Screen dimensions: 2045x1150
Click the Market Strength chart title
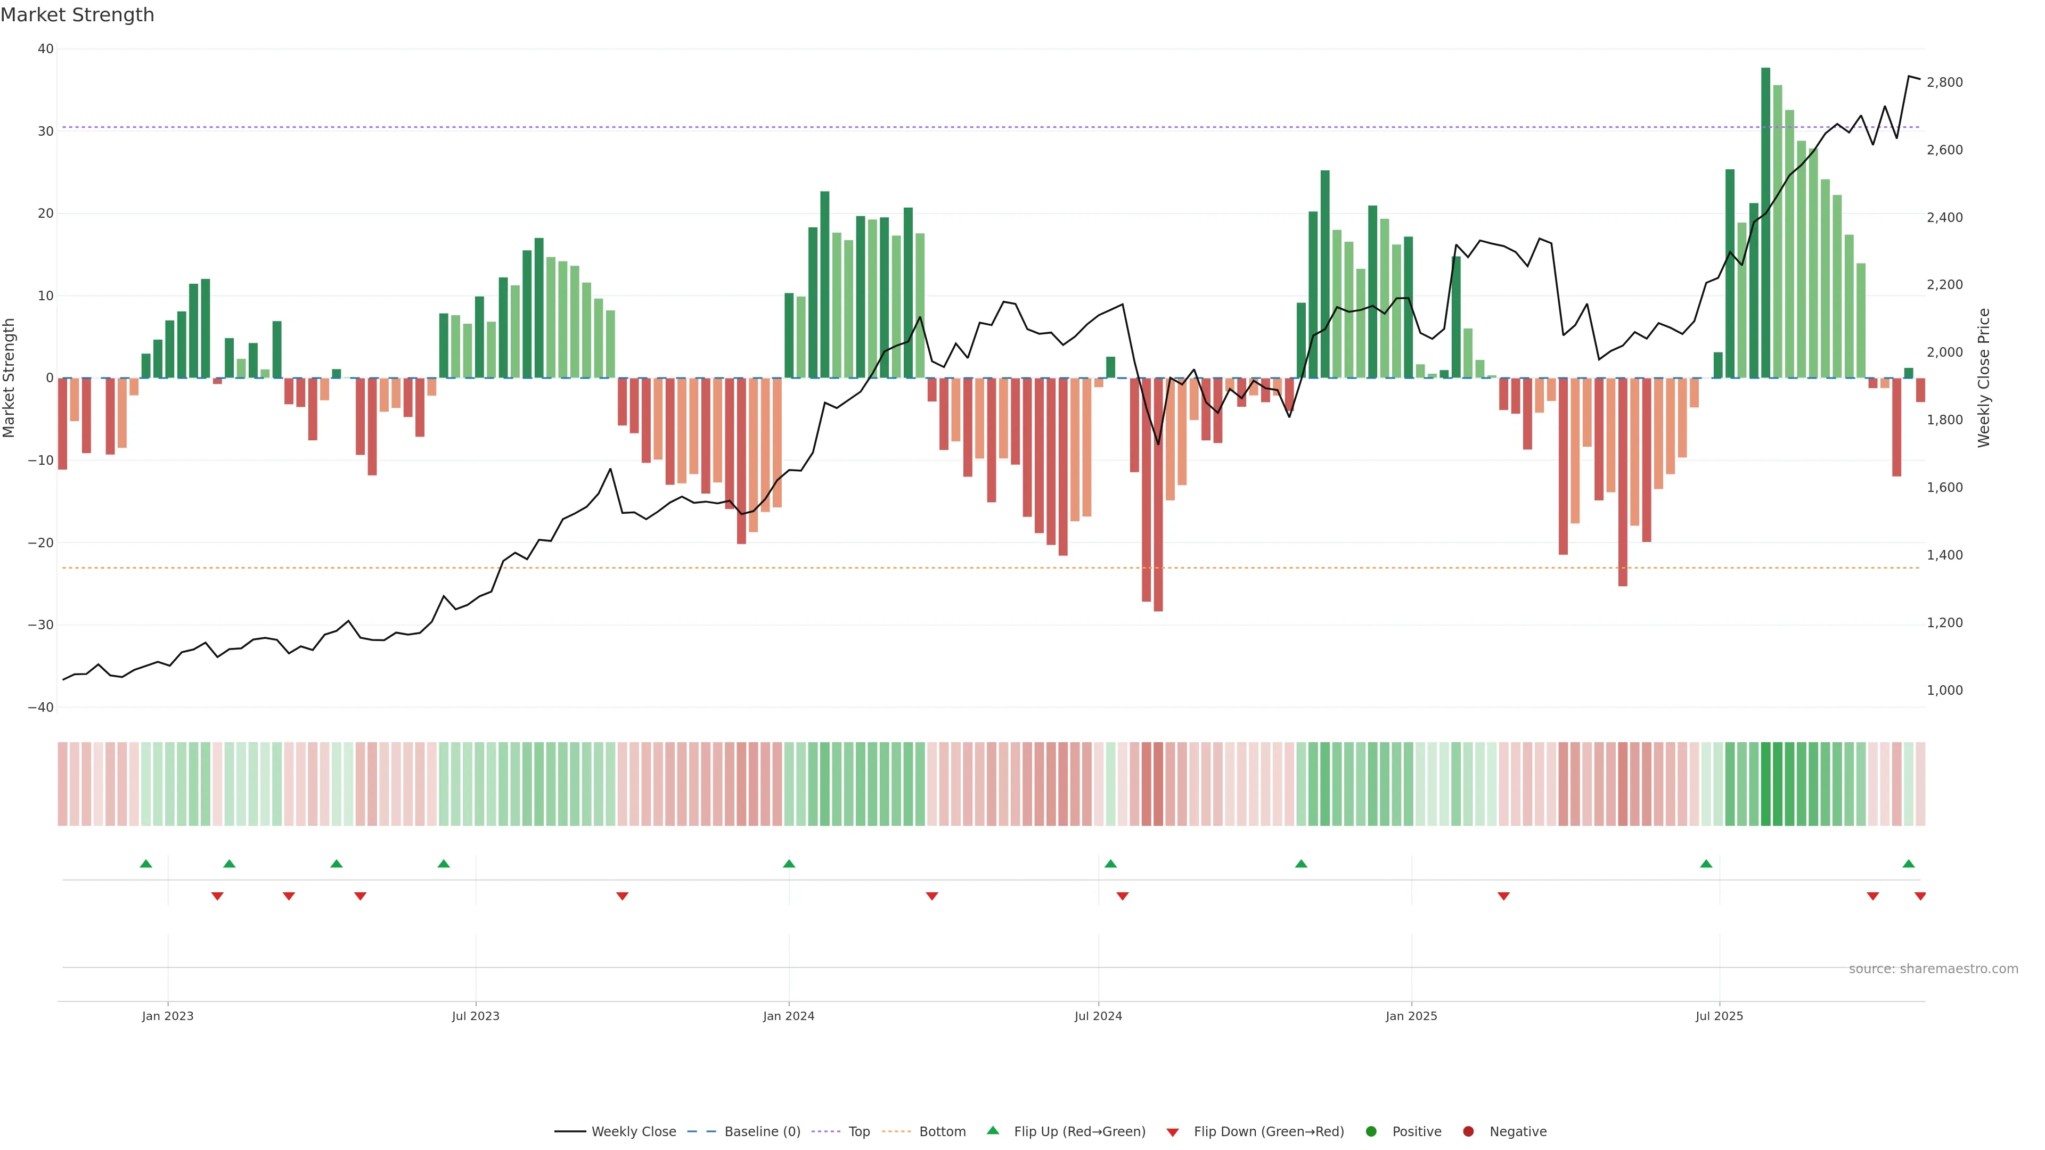(77, 15)
